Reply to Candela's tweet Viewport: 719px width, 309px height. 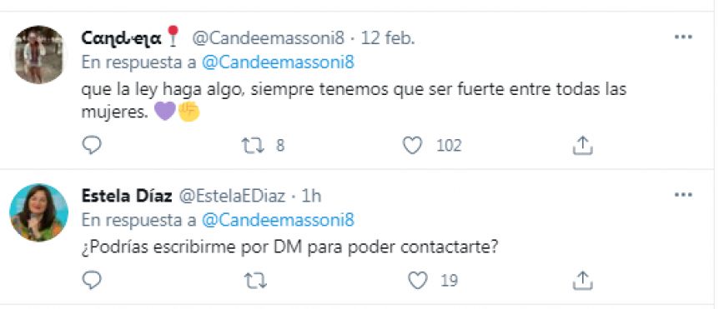92,146
